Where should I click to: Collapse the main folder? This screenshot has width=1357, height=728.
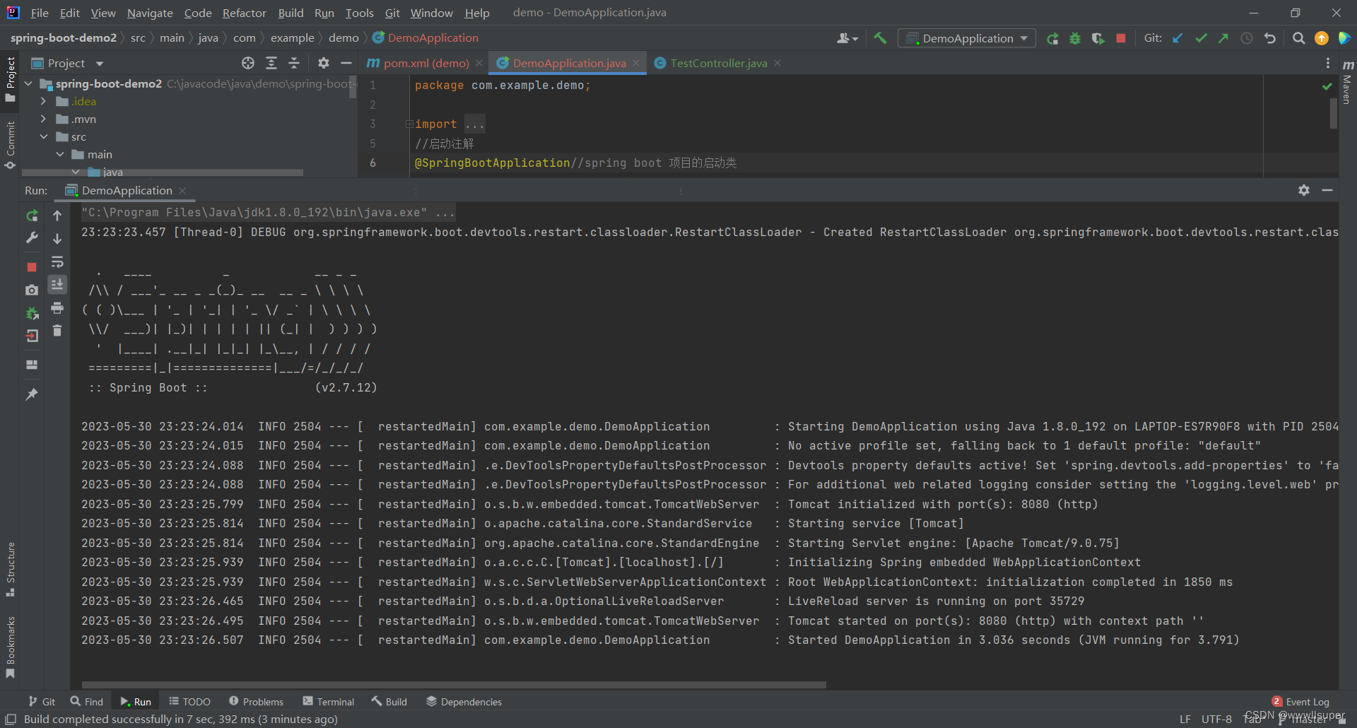click(x=60, y=154)
